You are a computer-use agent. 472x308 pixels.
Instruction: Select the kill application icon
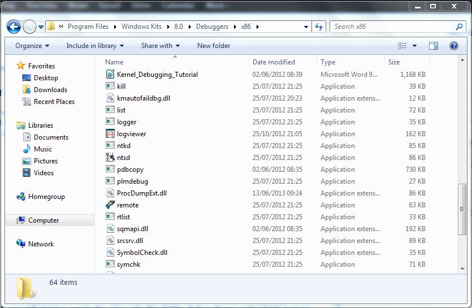coord(110,86)
